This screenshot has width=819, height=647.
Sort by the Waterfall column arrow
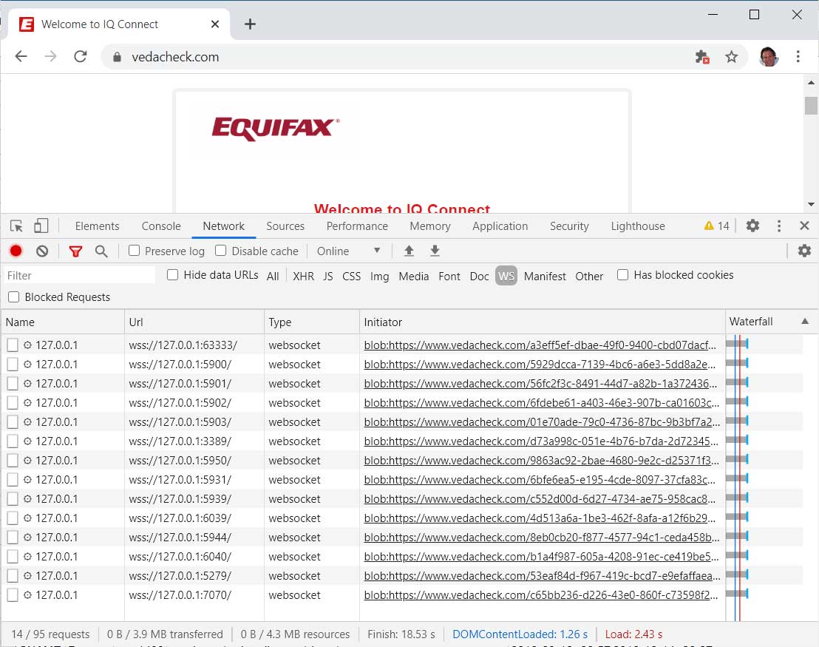[x=805, y=322]
